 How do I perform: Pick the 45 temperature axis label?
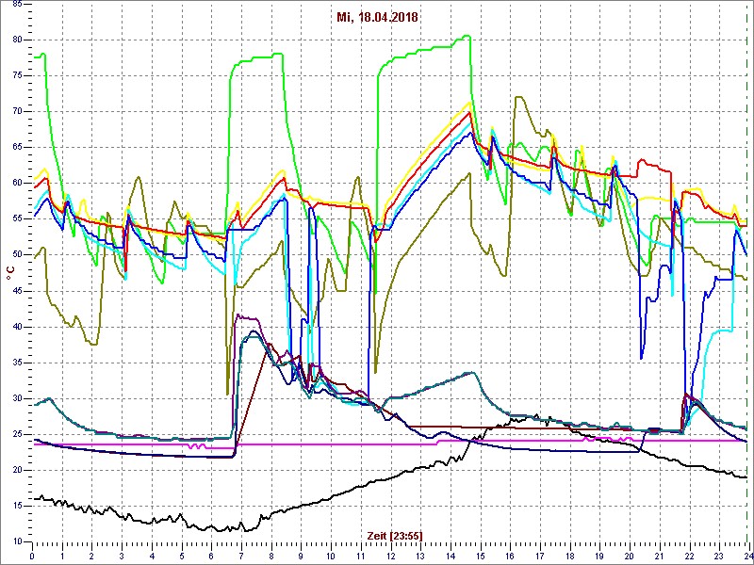16,291
